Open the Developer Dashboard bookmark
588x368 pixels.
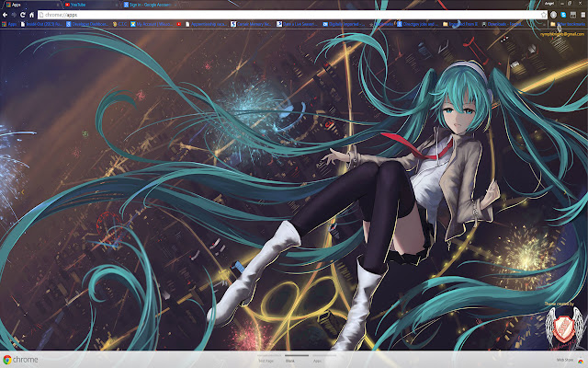(87, 24)
